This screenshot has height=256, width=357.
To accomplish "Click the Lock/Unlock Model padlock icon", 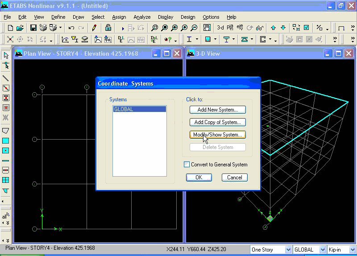I will tap(108, 28).
